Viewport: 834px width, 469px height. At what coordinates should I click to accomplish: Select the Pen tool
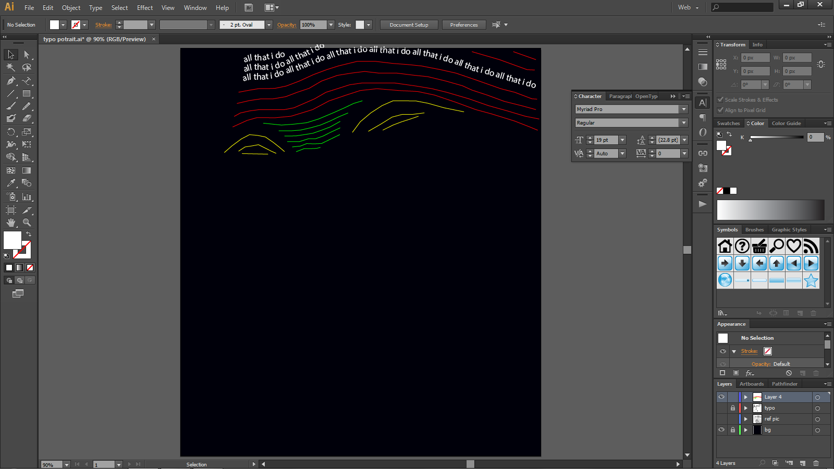click(x=10, y=80)
